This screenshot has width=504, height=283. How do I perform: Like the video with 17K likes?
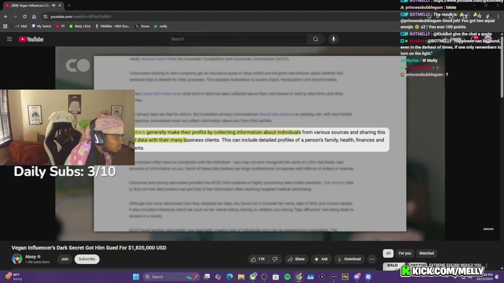coord(258,259)
